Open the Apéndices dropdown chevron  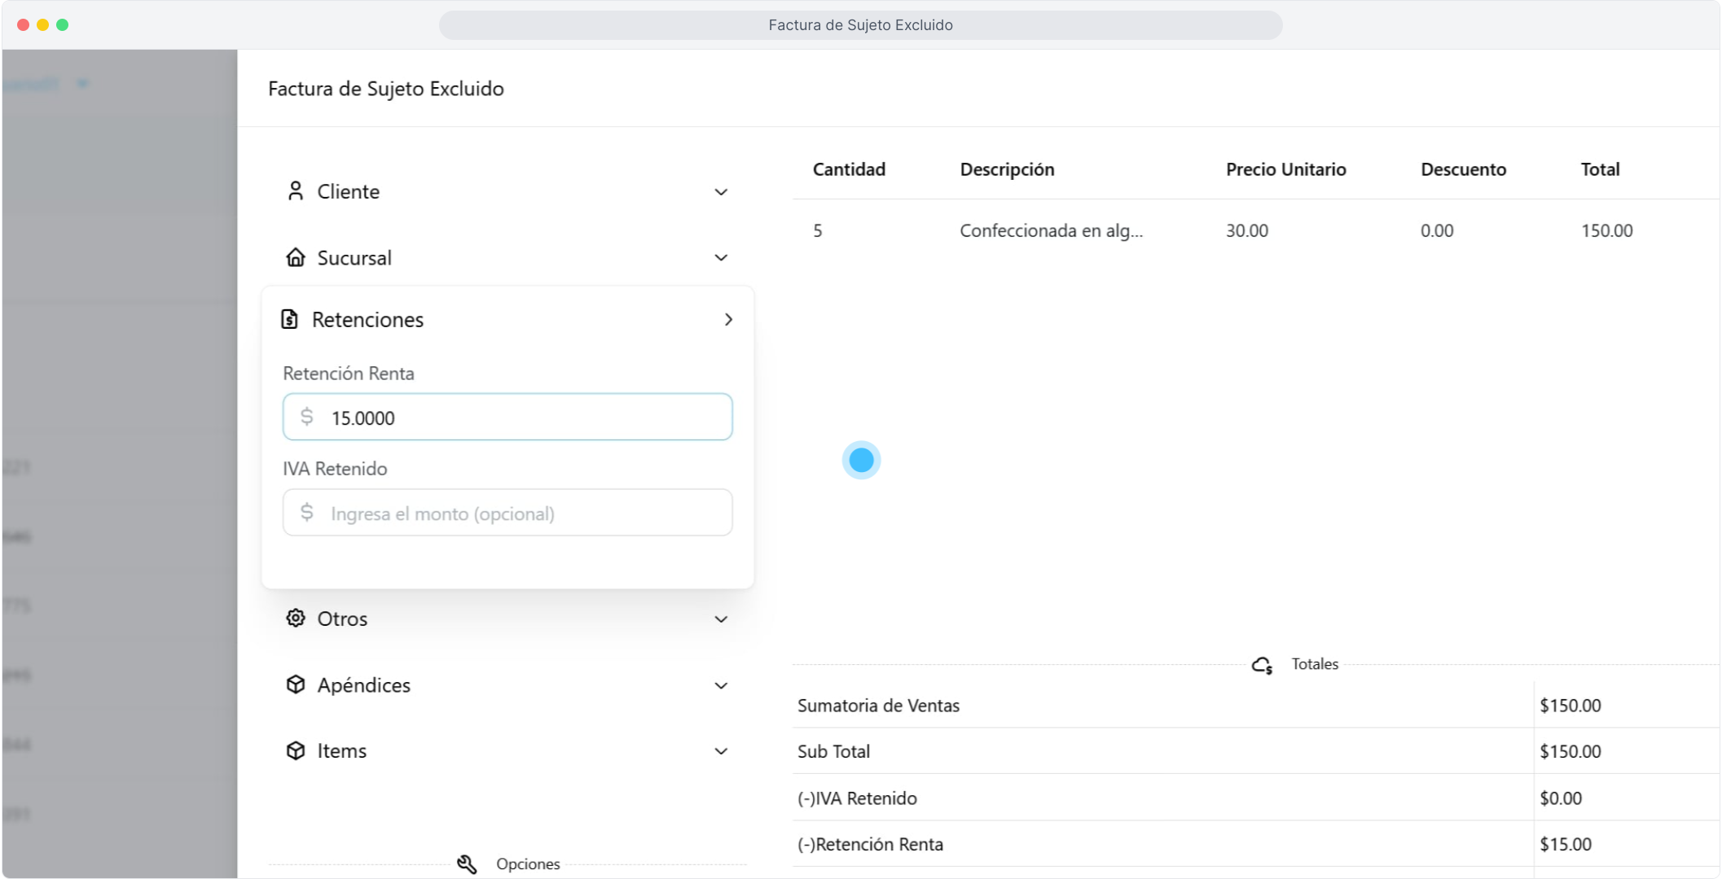pos(721,685)
